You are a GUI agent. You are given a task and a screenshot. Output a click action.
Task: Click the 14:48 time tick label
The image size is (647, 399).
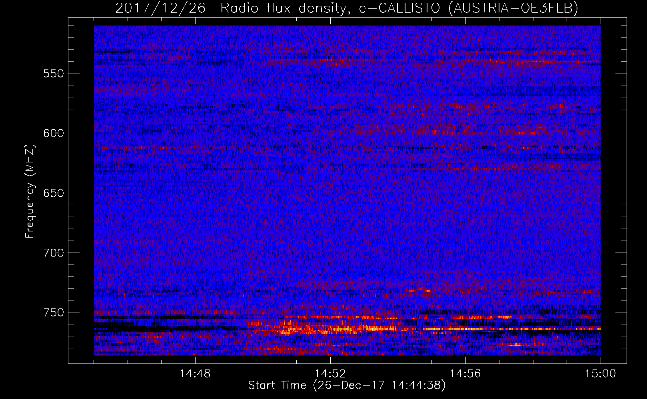[x=195, y=374]
